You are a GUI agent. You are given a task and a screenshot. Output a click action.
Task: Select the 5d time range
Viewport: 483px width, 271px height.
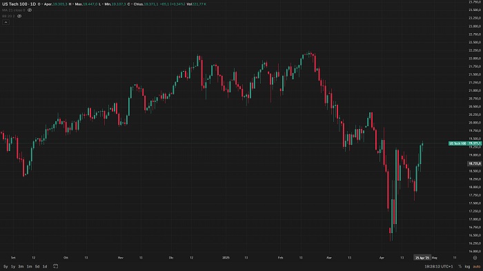[37, 266]
